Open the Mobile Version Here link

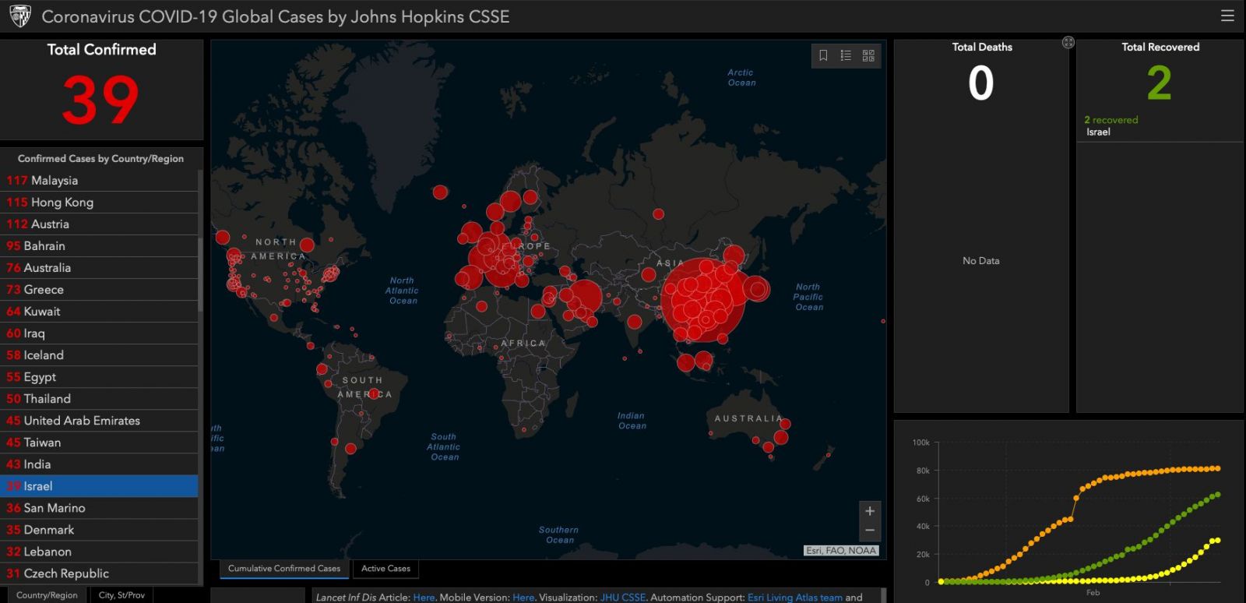pyautogui.click(x=523, y=598)
